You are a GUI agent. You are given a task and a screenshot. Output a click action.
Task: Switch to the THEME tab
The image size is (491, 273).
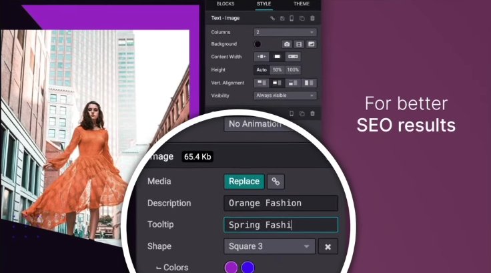tap(302, 4)
